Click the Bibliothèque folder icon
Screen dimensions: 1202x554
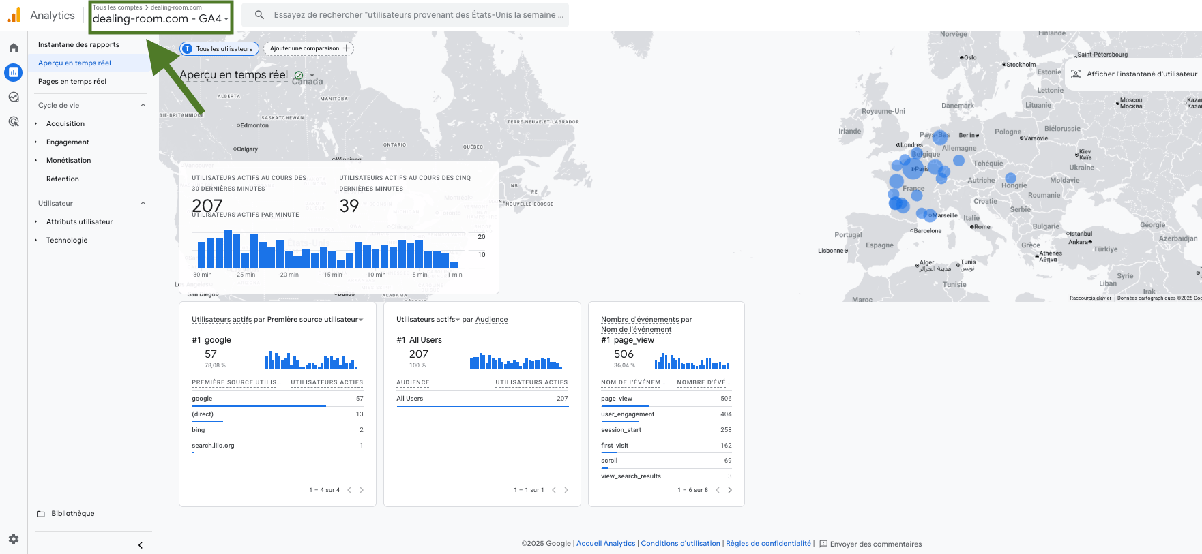(41, 514)
